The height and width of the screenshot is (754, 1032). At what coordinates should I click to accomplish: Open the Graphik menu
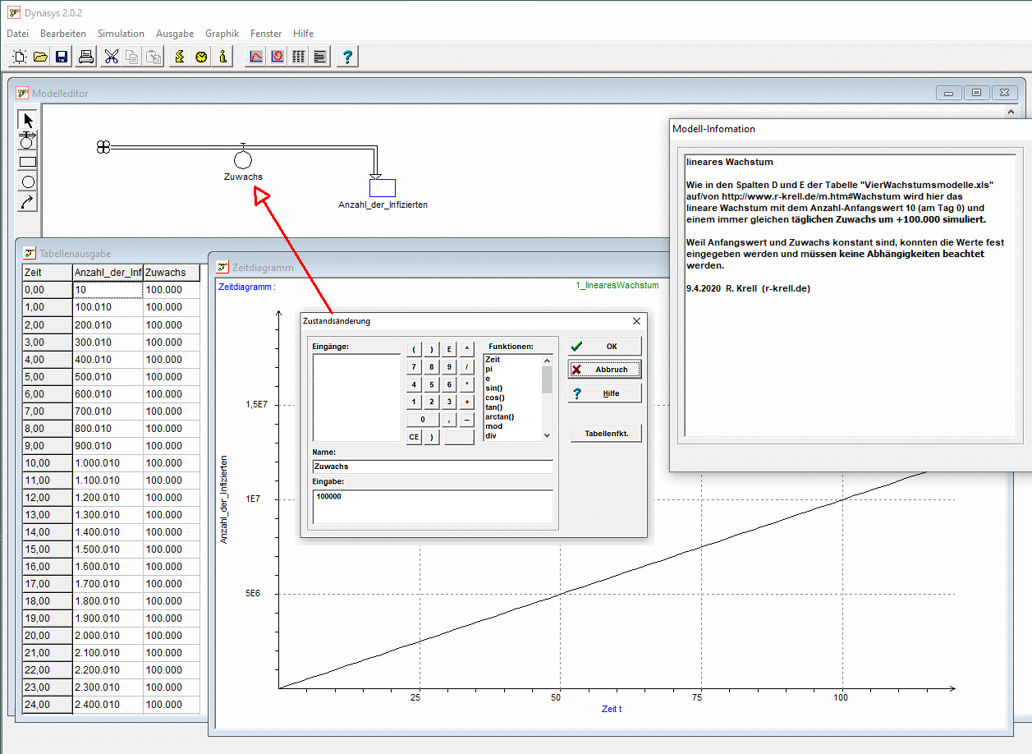[x=222, y=34]
